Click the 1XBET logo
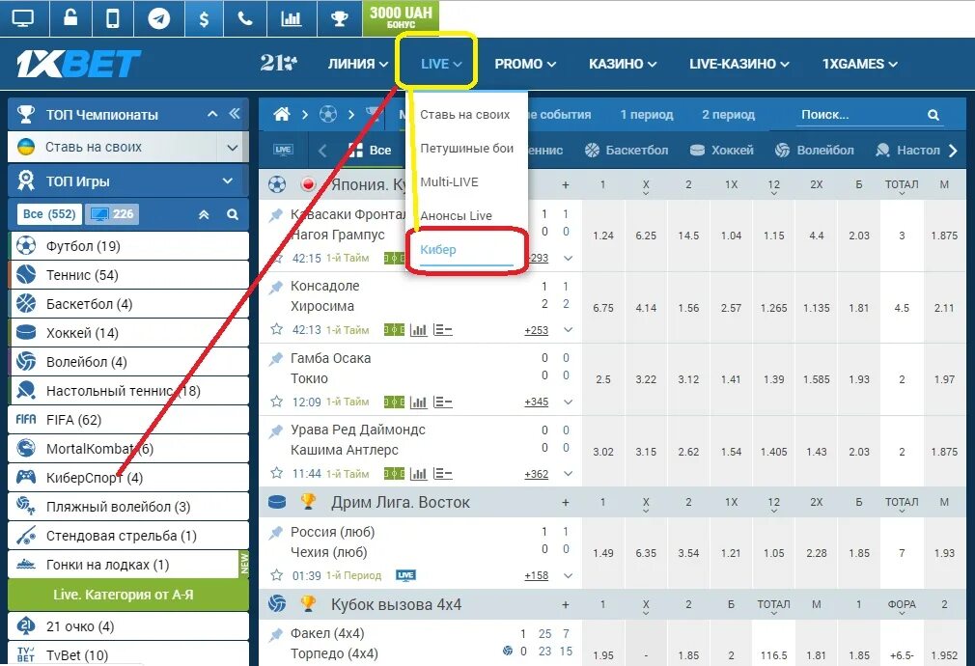 [79, 63]
